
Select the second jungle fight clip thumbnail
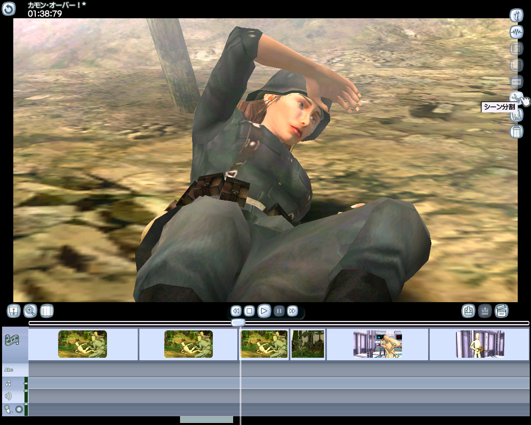click(189, 344)
